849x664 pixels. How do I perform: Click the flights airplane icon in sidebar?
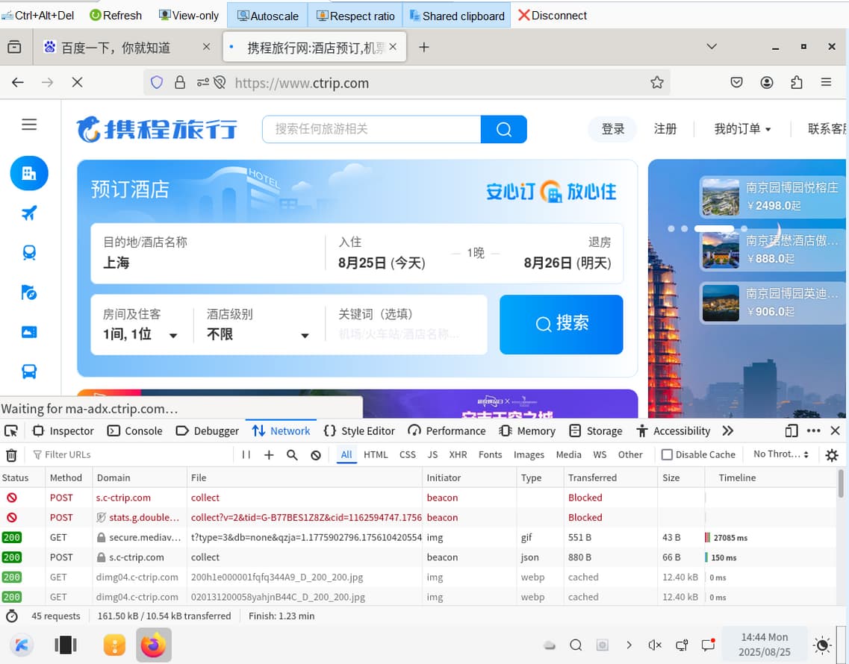(29, 214)
